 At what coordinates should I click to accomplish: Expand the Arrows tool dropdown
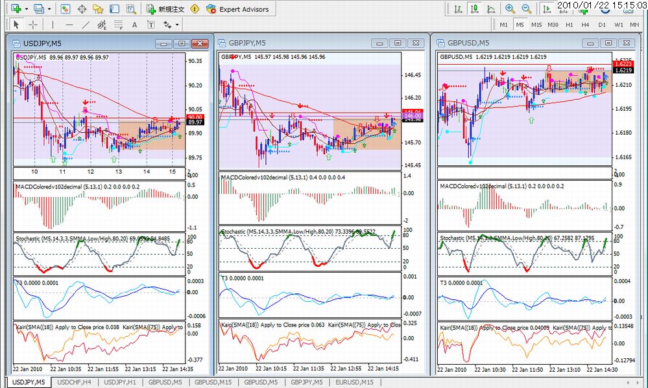(177, 25)
